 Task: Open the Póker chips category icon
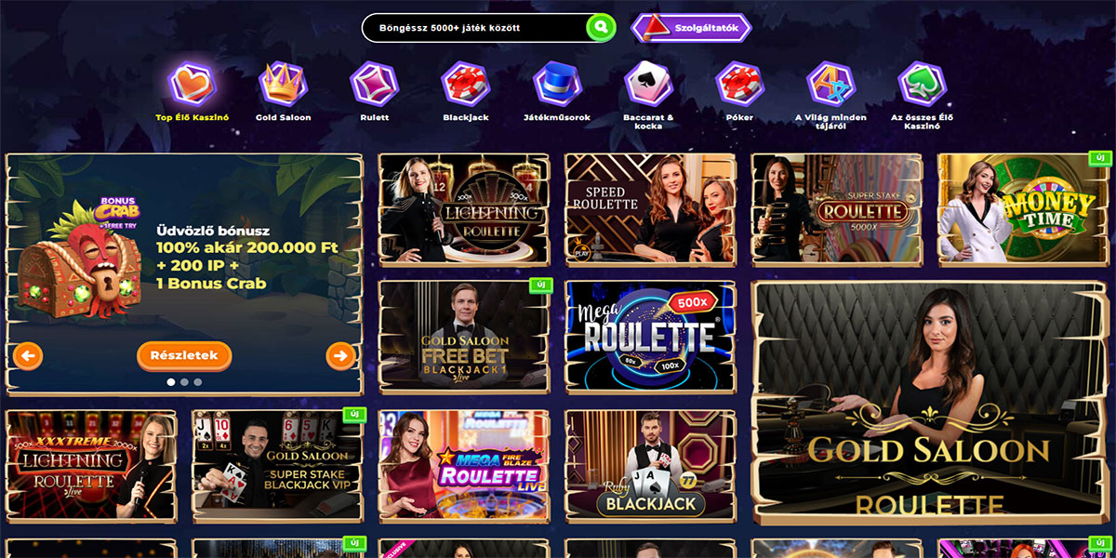click(739, 84)
